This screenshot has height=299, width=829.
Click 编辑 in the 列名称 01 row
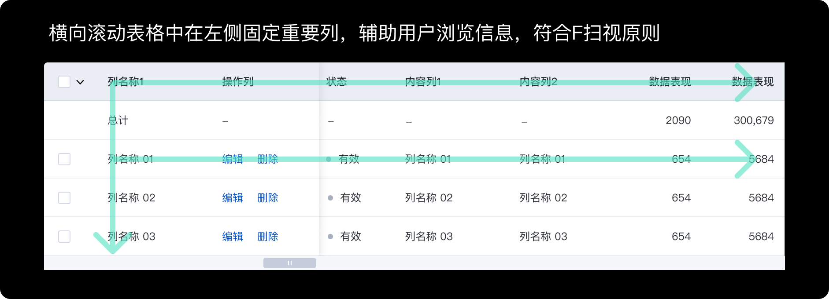click(x=233, y=159)
